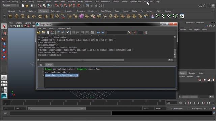Viewport: 216px width, 121px height.
Task: Click the Script Editor history vertical scrollbar
Action: click(175, 51)
